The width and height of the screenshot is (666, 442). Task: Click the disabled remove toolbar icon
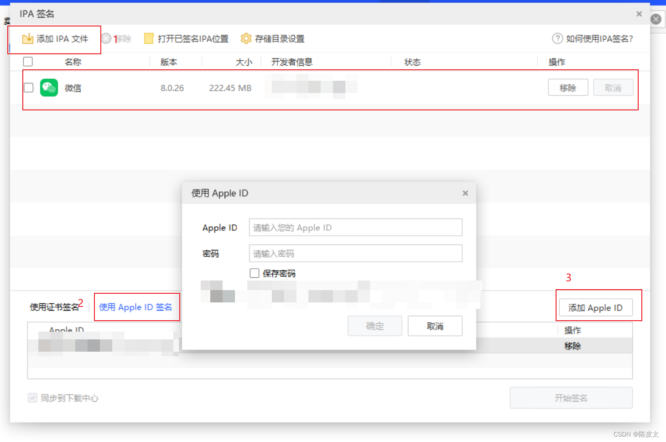tap(106, 38)
